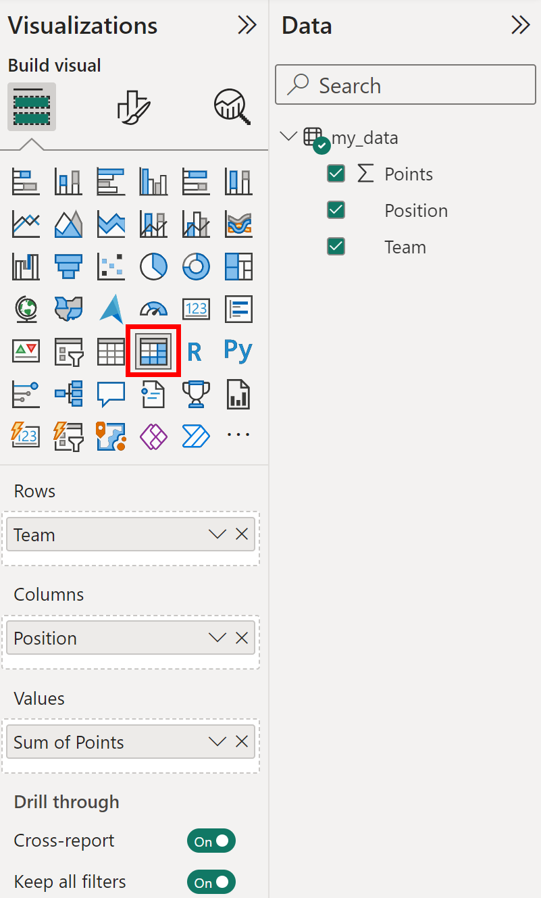Open the Team field dropdown in Rows
This screenshot has height=898, width=541.
(x=217, y=534)
